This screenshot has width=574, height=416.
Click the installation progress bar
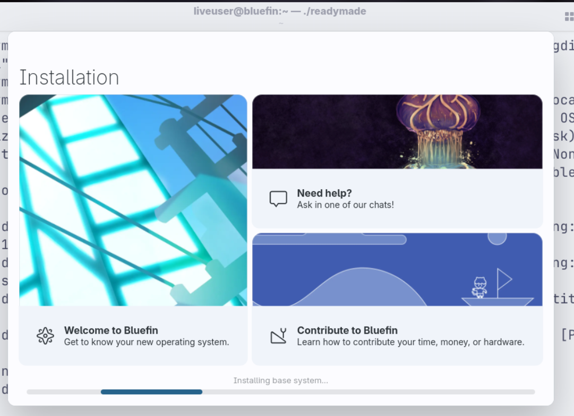(281, 392)
